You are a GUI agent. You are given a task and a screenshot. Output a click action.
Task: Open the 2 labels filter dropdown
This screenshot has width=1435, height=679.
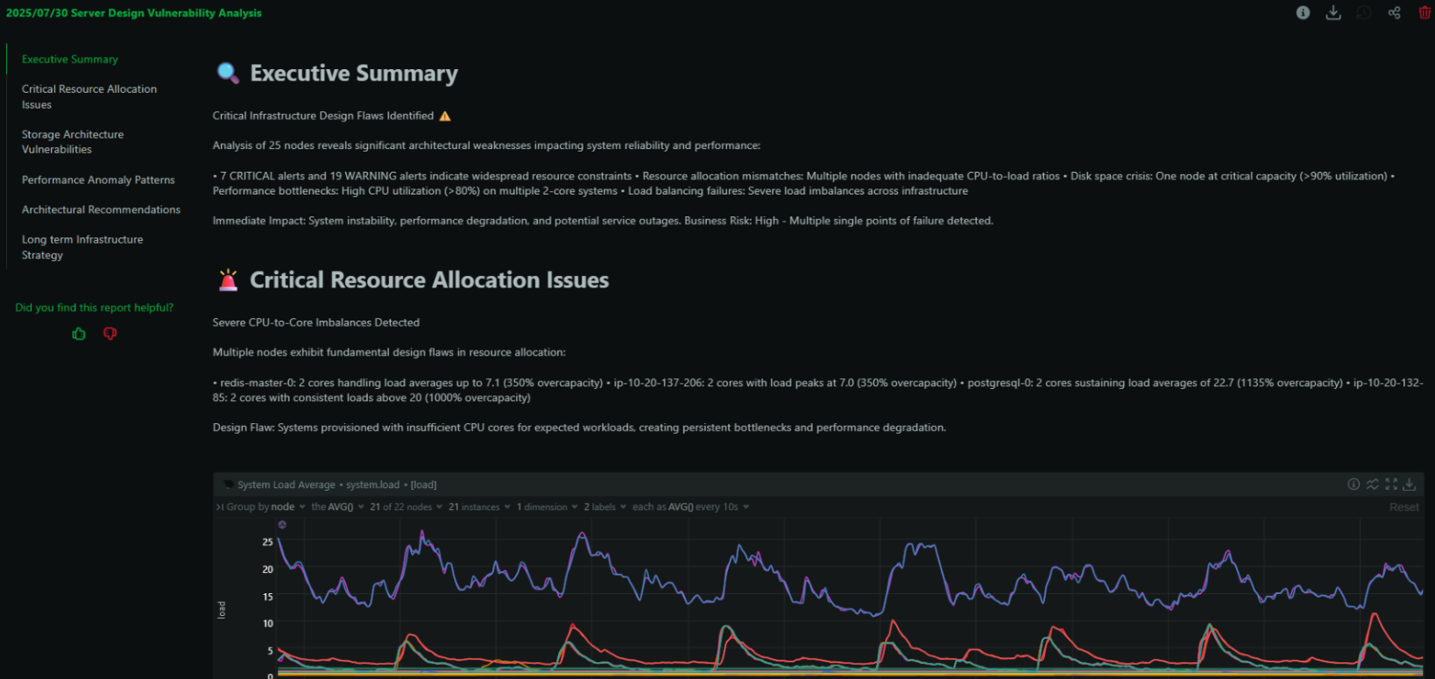[x=604, y=507]
